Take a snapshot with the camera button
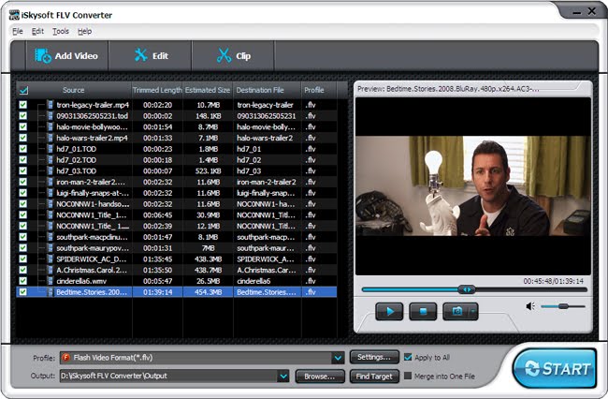Screen dimensions: 608x399 click(456, 311)
